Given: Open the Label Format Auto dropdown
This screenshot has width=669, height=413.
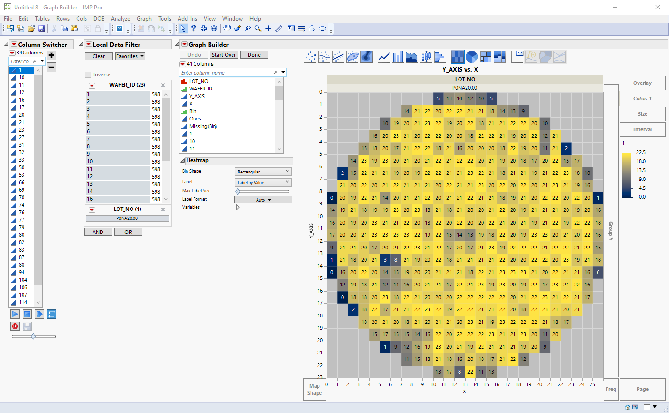Looking at the screenshot, I should [263, 199].
